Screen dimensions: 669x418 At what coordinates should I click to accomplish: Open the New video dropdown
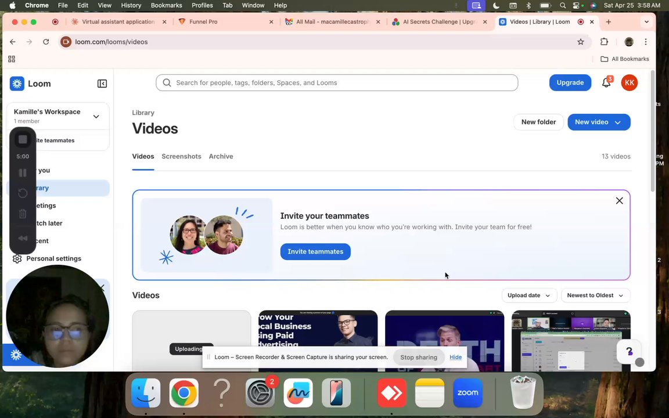(x=599, y=122)
